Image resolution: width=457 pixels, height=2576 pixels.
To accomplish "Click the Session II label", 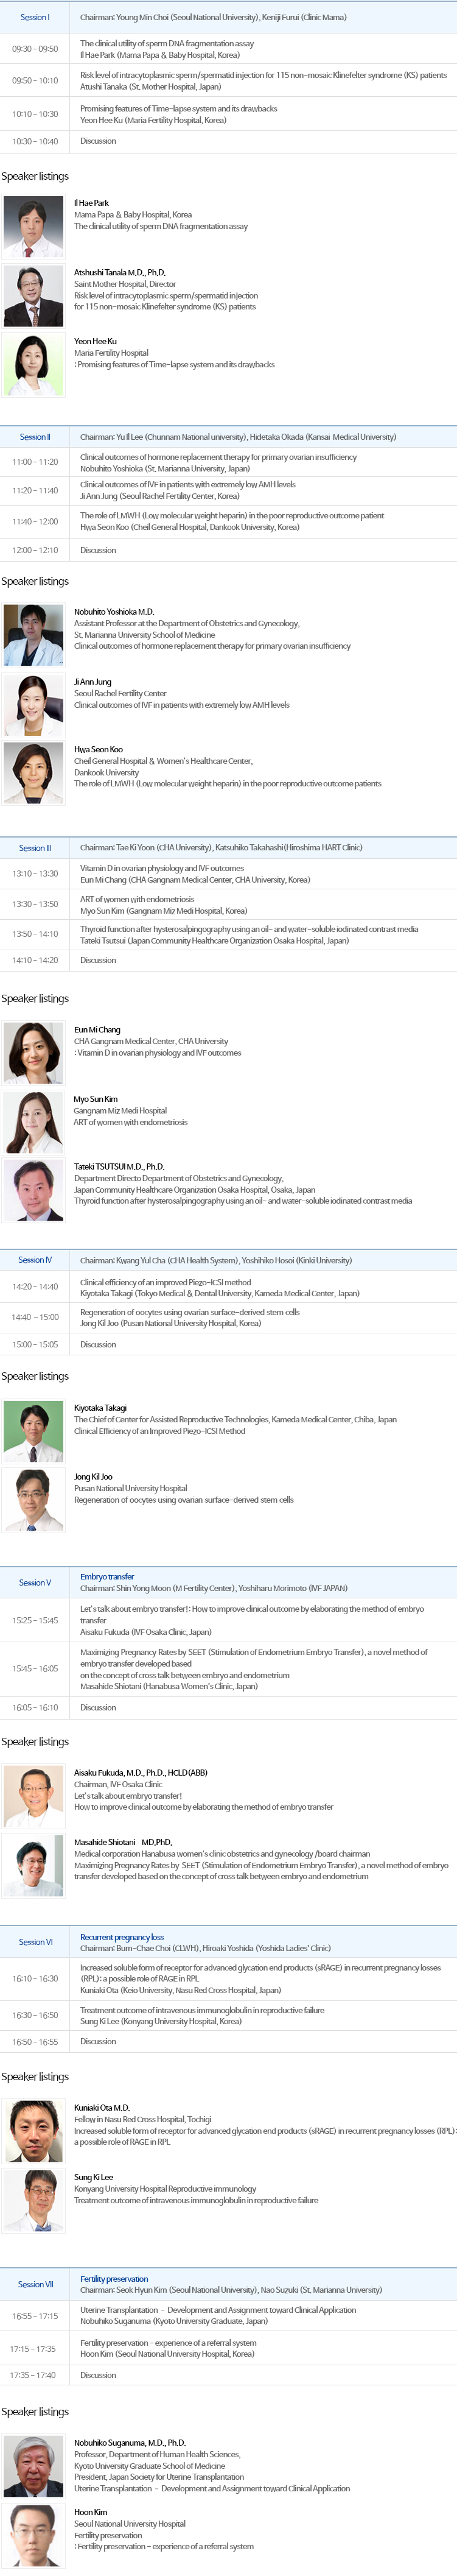I will point(35,437).
